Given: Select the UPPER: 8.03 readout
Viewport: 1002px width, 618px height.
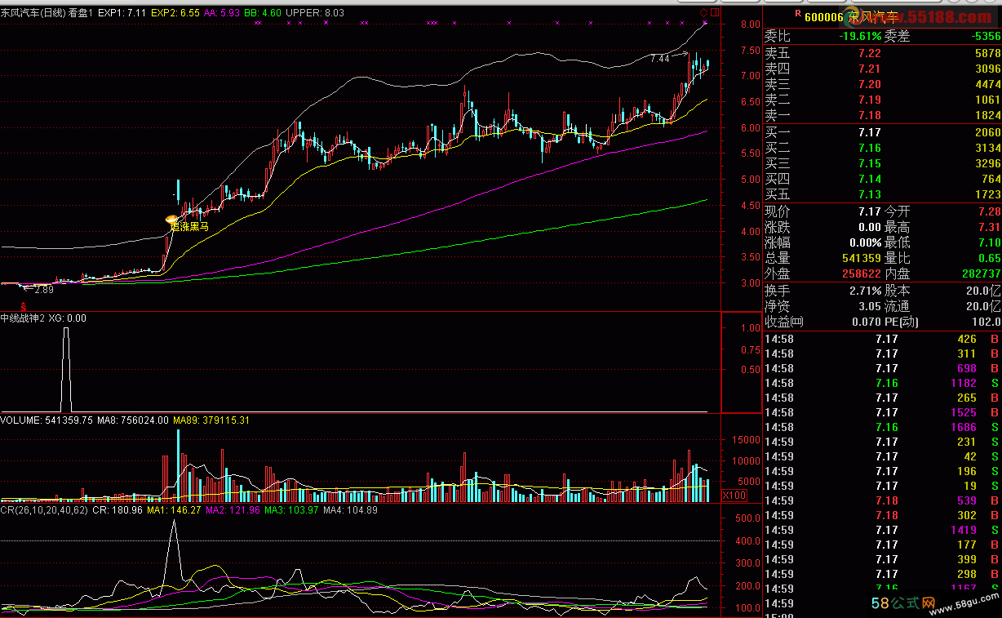Looking at the screenshot, I should coord(315,13).
